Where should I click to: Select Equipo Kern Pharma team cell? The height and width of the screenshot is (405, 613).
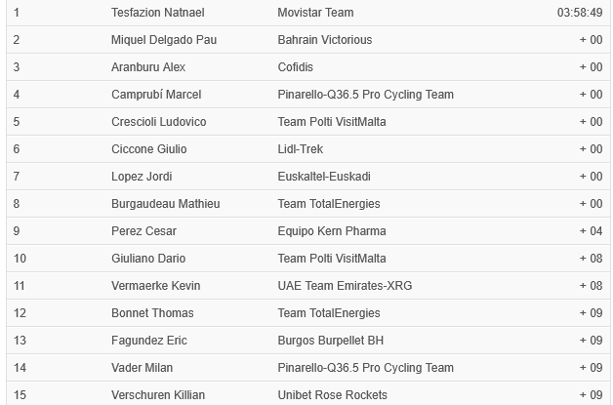332,231
